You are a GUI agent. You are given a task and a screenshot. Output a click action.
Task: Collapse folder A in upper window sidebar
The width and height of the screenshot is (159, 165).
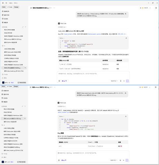coord(3,46)
